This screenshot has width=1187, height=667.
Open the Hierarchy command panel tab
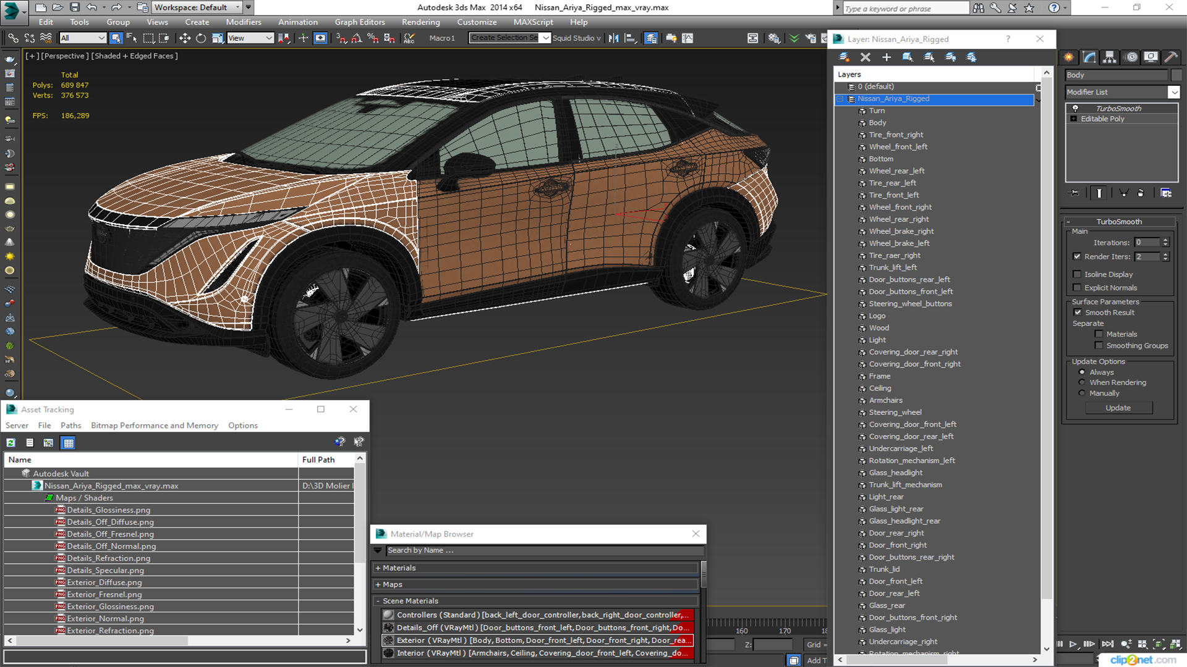click(1110, 57)
